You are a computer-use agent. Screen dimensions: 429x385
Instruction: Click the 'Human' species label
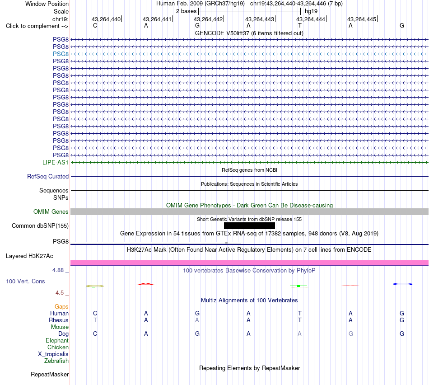click(x=59, y=313)
